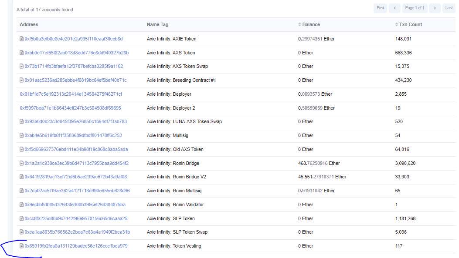Open AXS Token address 0xbb0e17ef link
The image size is (459, 258).
[76, 53]
